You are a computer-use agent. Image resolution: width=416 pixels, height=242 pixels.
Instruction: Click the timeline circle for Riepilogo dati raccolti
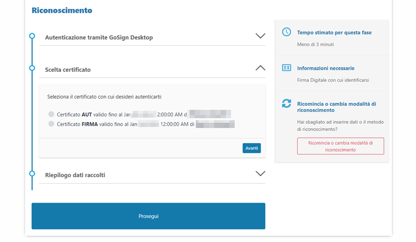[32, 174]
